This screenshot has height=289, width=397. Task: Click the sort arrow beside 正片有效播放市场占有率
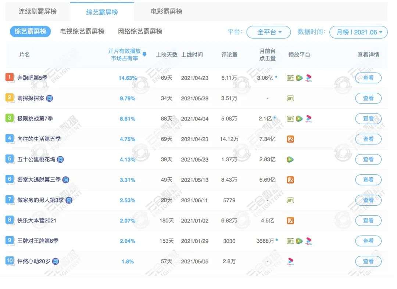tap(144, 55)
